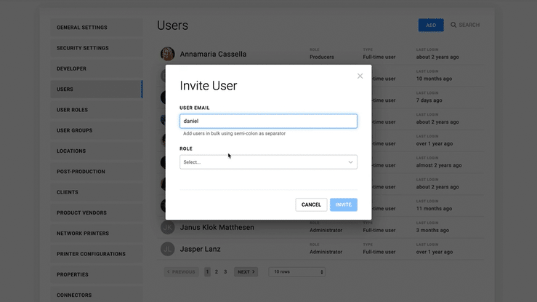537x302 pixels.
Task: Open Security Settings in sidebar
Action: [x=97, y=48]
